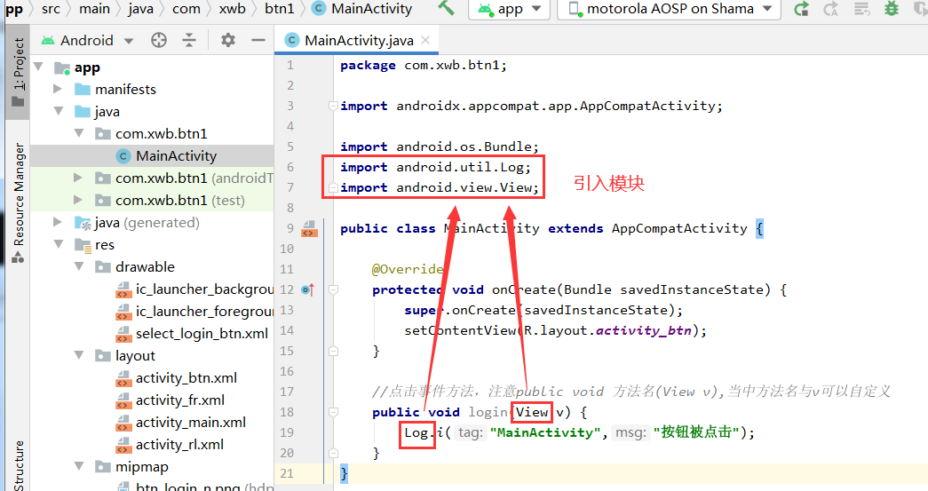Close the MainActivity.java tab

(x=425, y=40)
